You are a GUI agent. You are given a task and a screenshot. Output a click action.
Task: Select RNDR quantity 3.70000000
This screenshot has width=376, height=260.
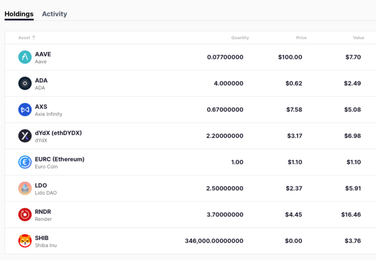(x=225, y=215)
